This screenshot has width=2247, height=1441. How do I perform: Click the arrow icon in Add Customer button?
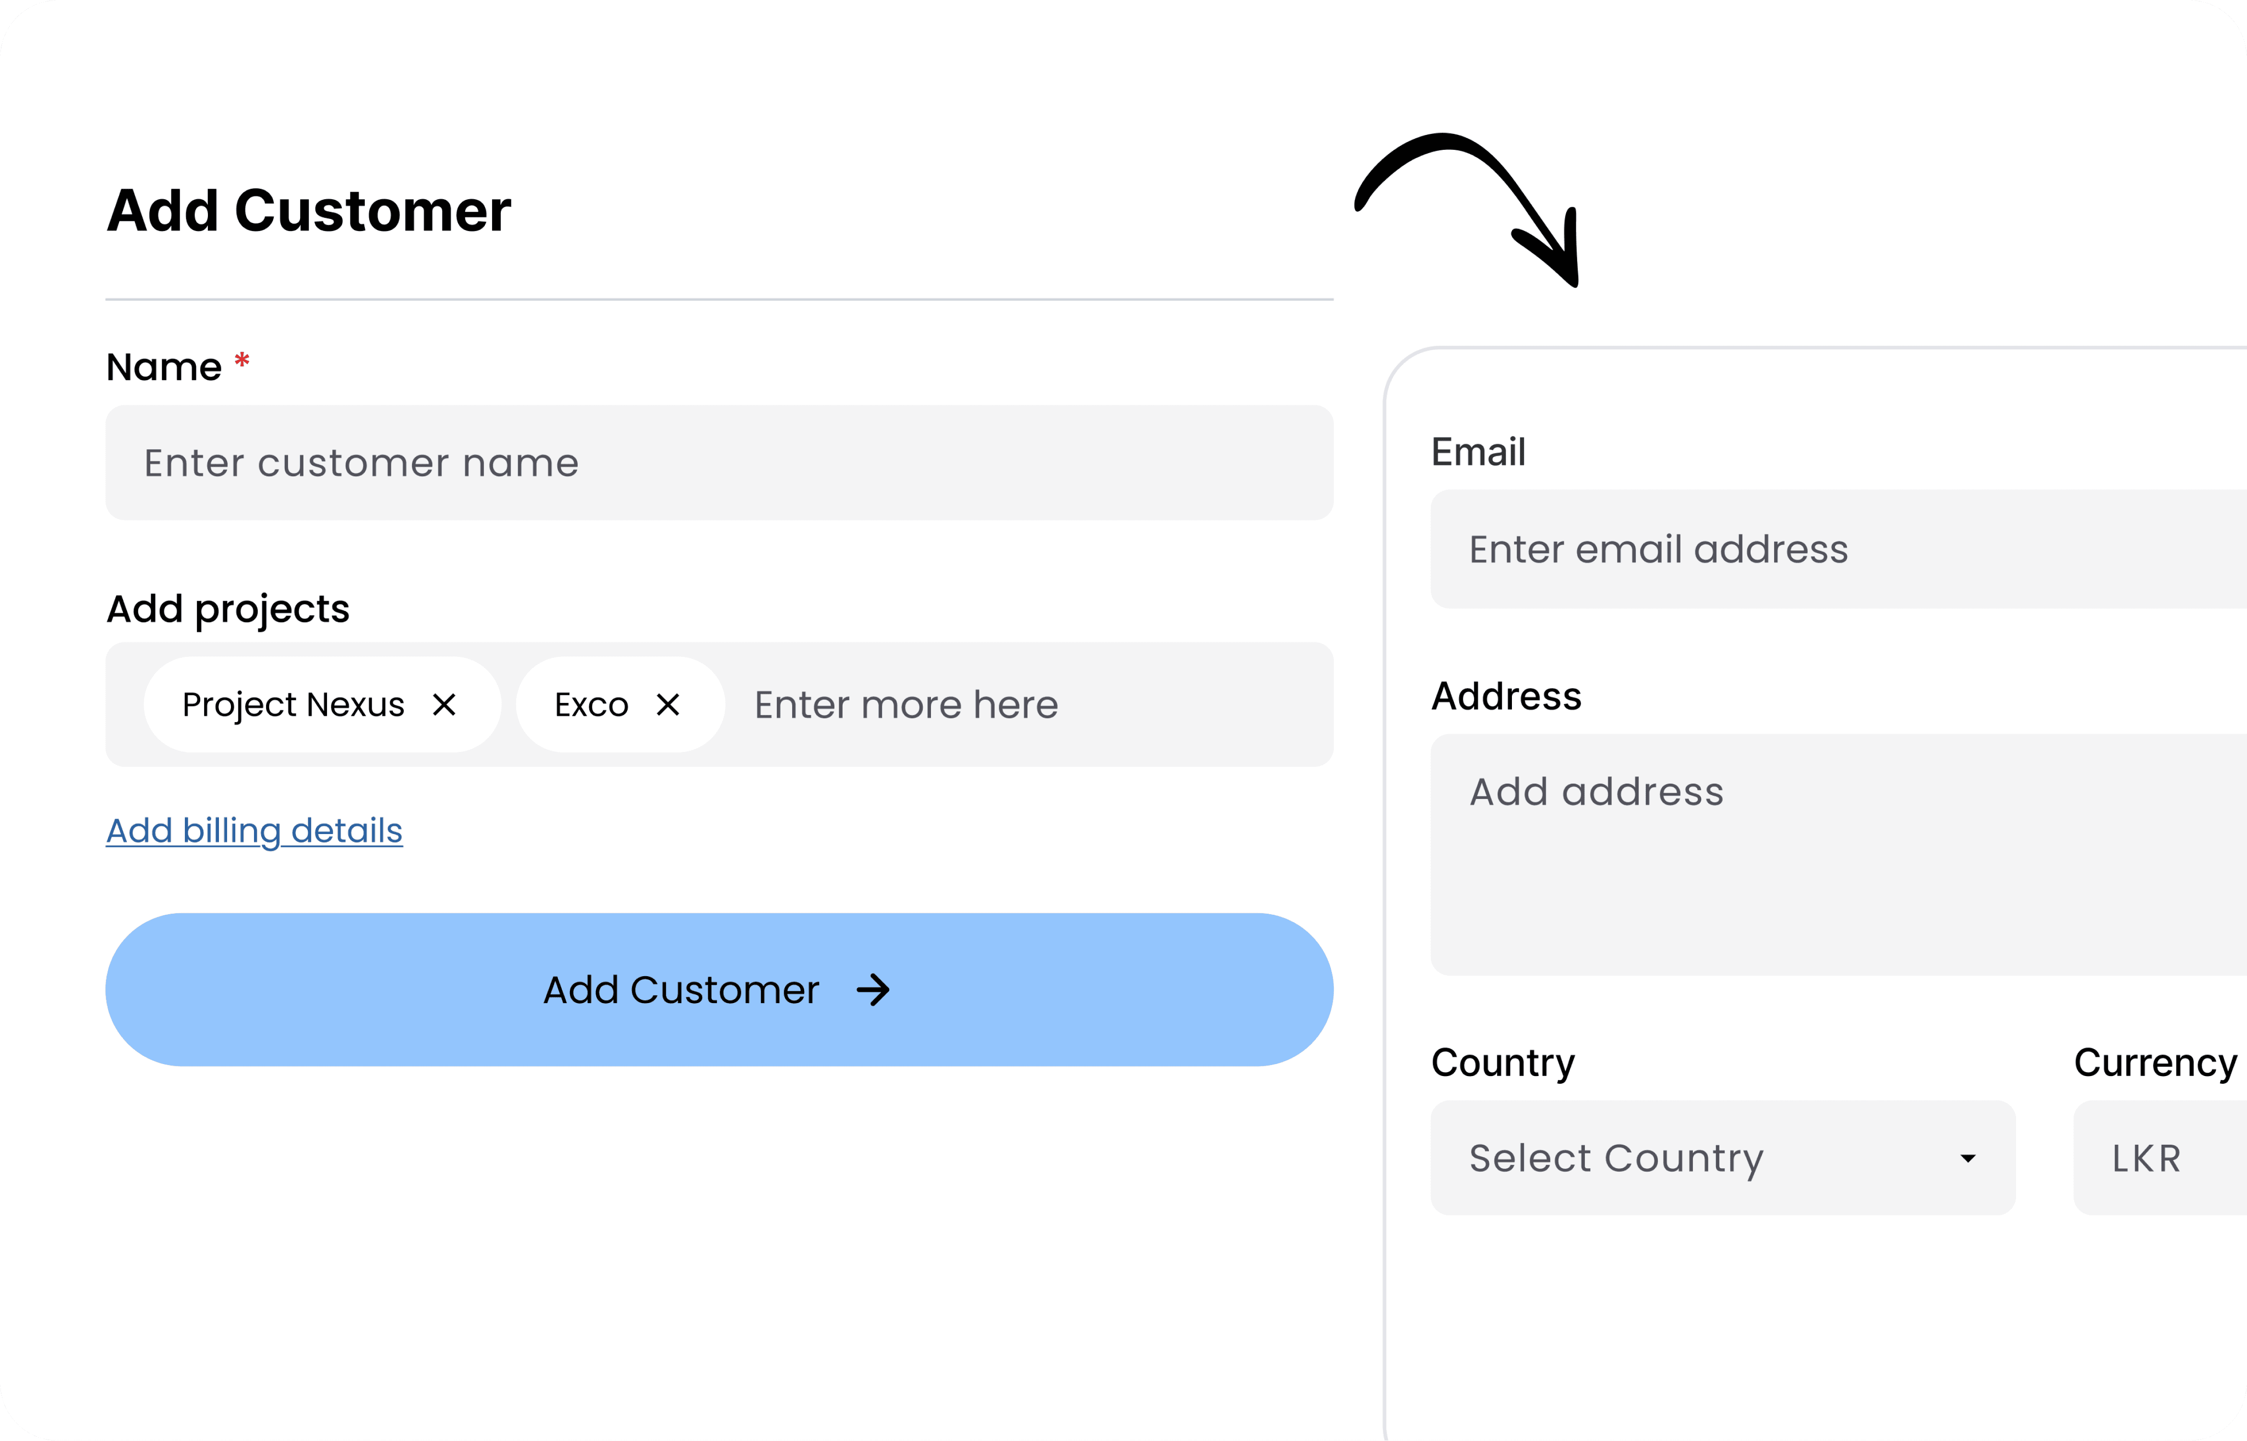coord(873,990)
